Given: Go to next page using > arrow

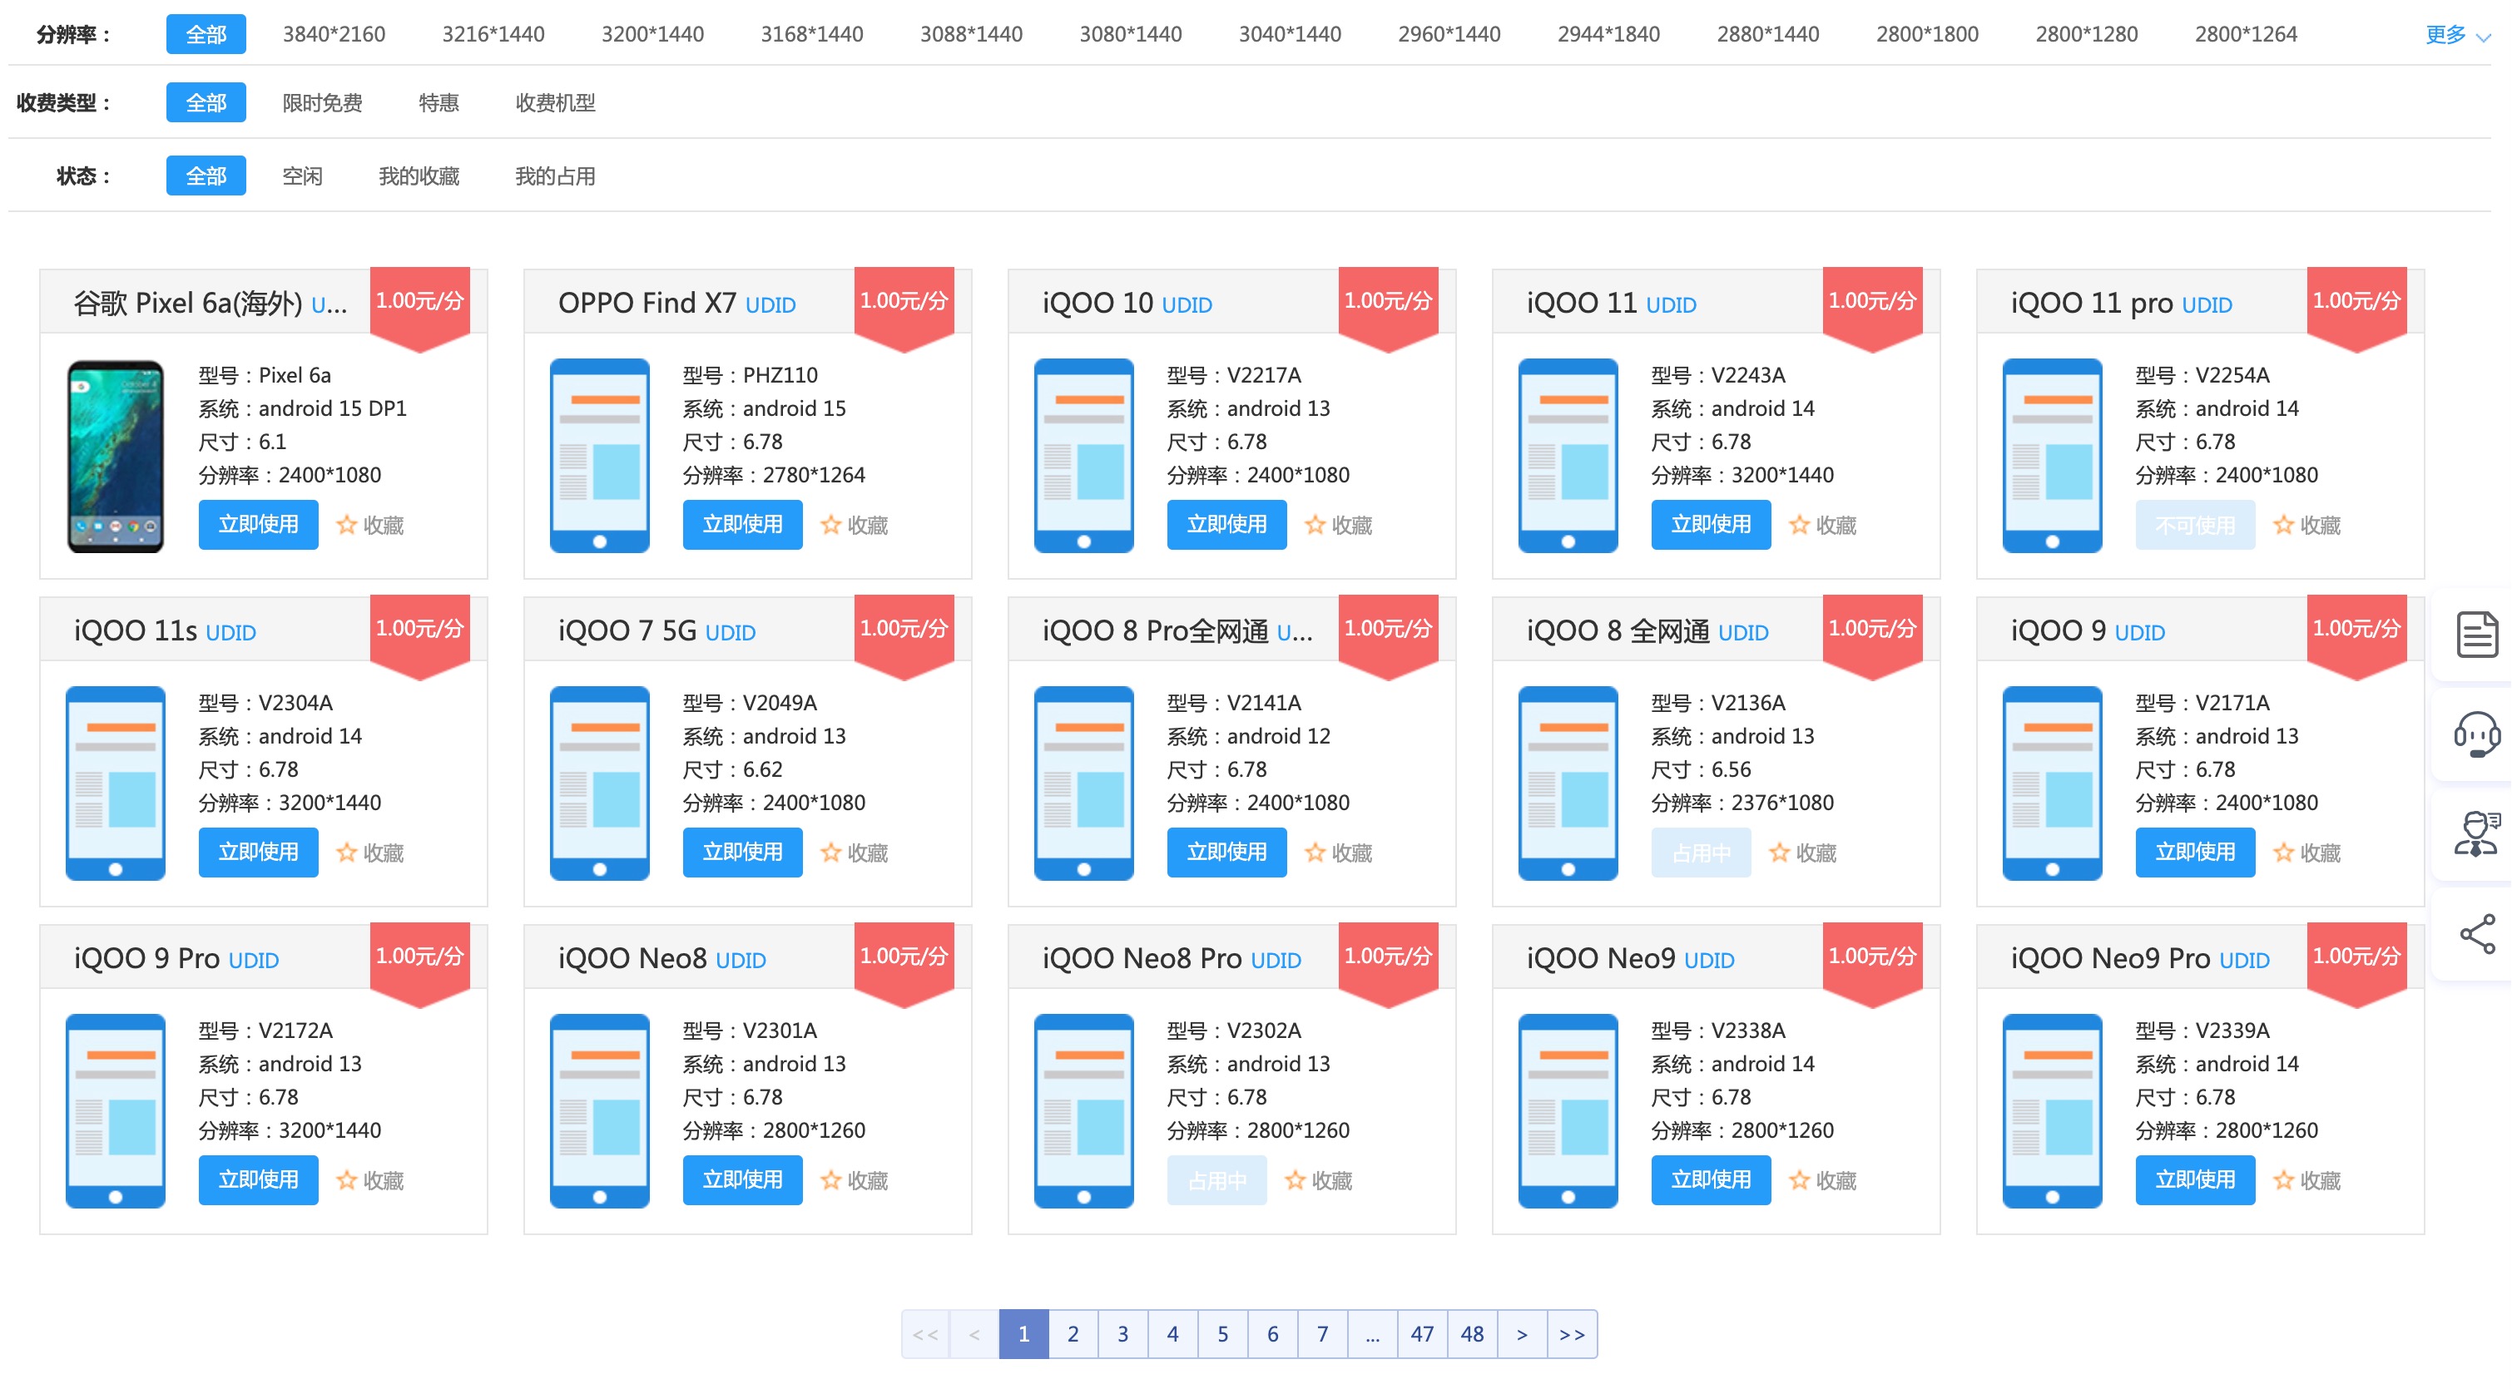Looking at the screenshot, I should point(1521,1333).
